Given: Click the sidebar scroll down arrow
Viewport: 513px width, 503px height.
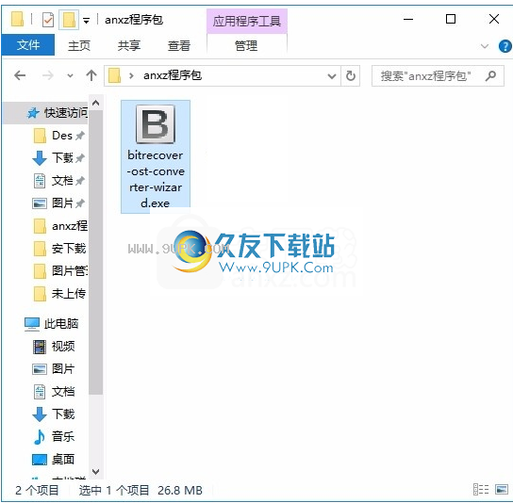Looking at the screenshot, I should (95, 472).
